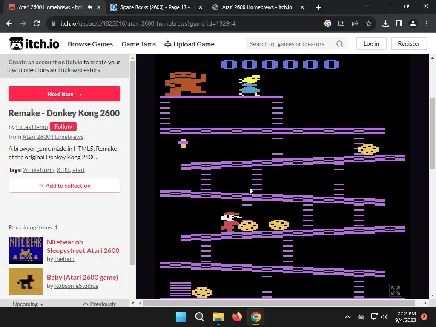Open RobsomeStudios author link
This screenshot has height=327, width=436.
pos(76,286)
